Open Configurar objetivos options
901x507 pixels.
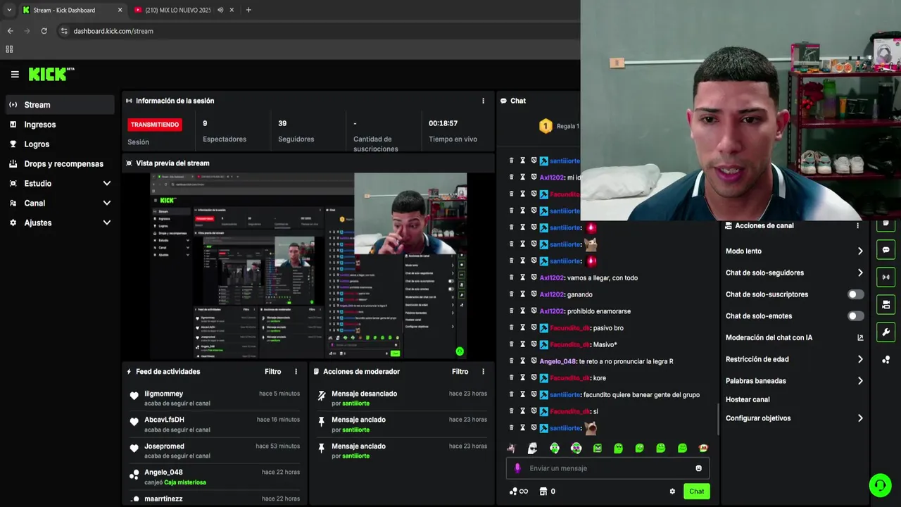794,418
